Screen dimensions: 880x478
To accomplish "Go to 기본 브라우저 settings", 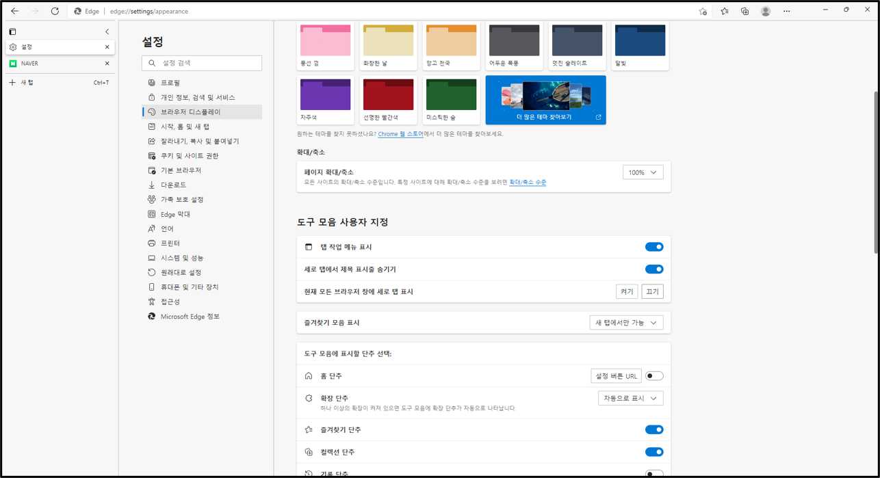I will pyautogui.click(x=202, y=170).
